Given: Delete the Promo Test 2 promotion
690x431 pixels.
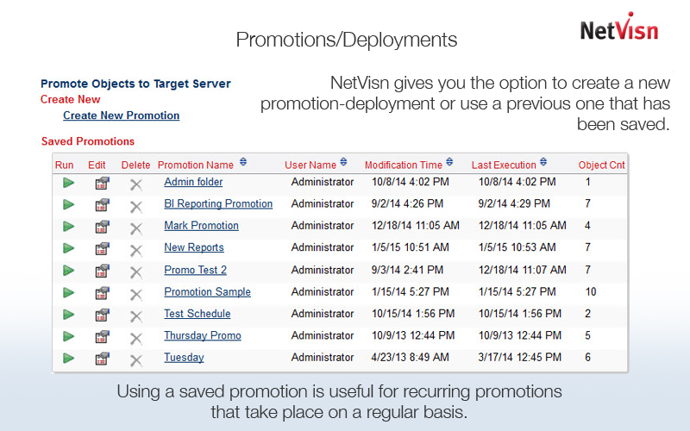Looking at the screenshot, I should coord(135,272).
